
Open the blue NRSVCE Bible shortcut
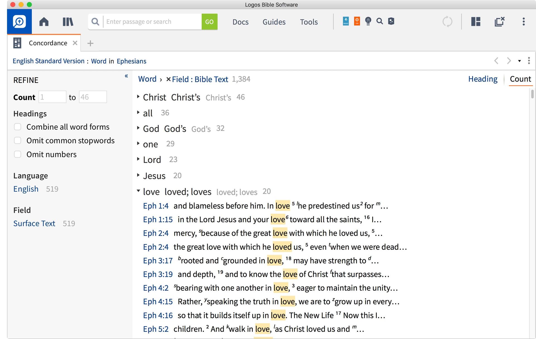coord(346,21)
